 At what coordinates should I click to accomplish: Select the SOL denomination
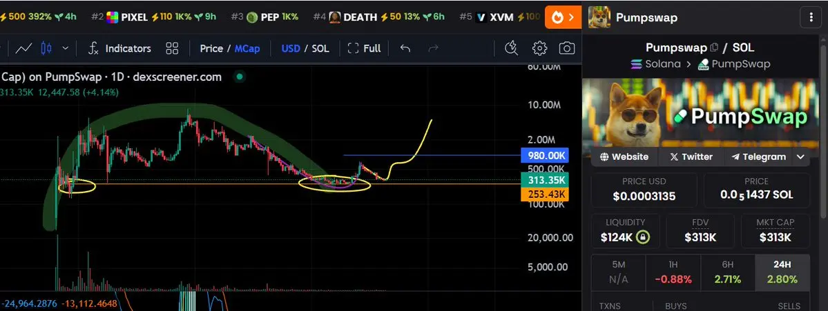(320, 48)
